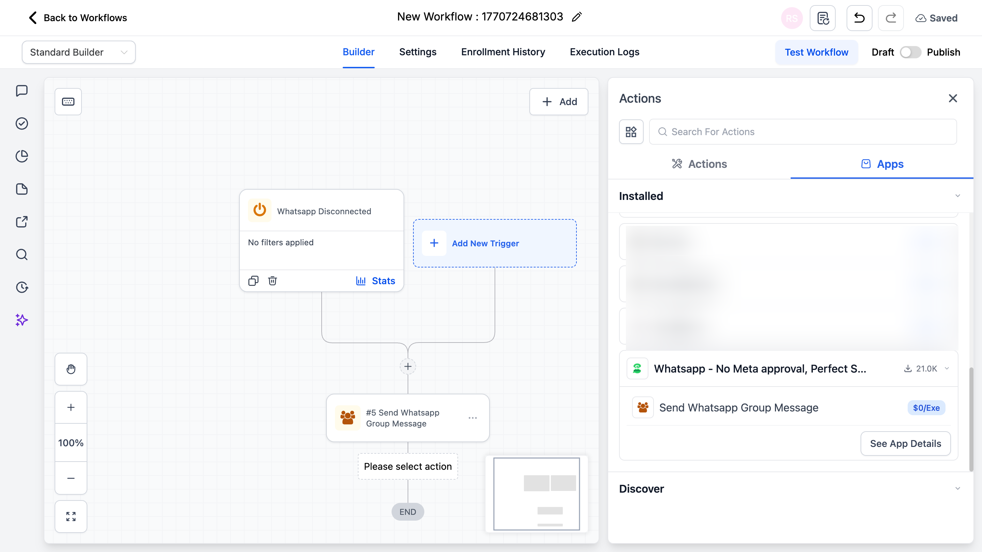Click the redo icon in the top bar
Image resolution: width=982 pixels, height=552 pixels.
pos(891,18)
